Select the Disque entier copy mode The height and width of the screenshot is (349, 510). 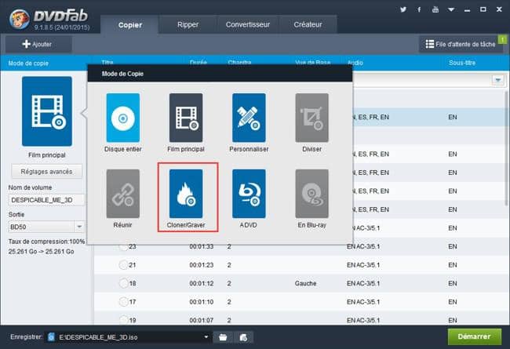coord(123,118)
